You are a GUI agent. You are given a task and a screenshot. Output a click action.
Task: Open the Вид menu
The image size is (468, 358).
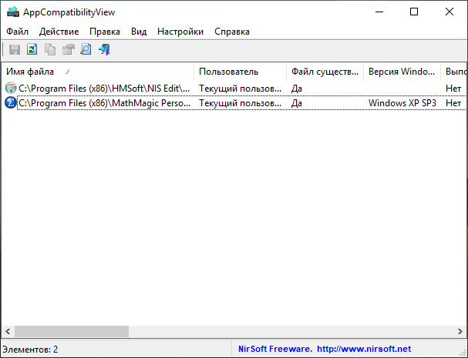click(x=139, y=32)
